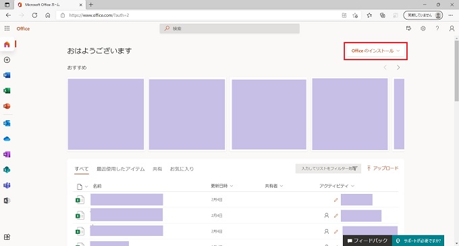Go back with browser back arrow

pyautogui.click(x=8, y=16)
